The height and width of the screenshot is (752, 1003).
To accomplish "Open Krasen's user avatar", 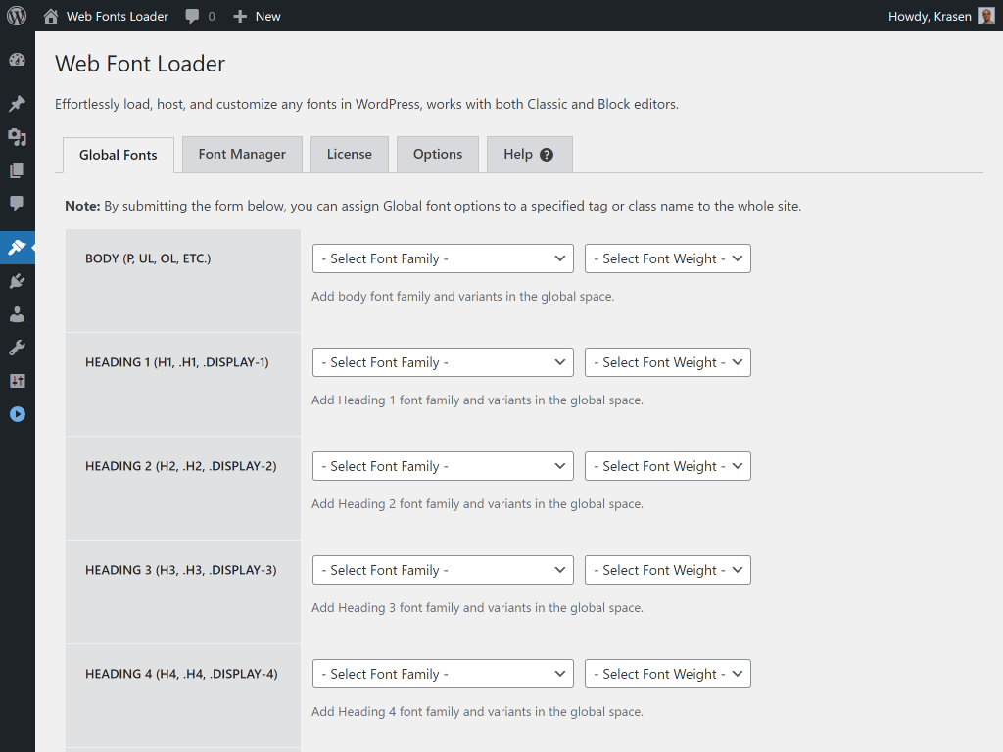I will tap(986, 16).
